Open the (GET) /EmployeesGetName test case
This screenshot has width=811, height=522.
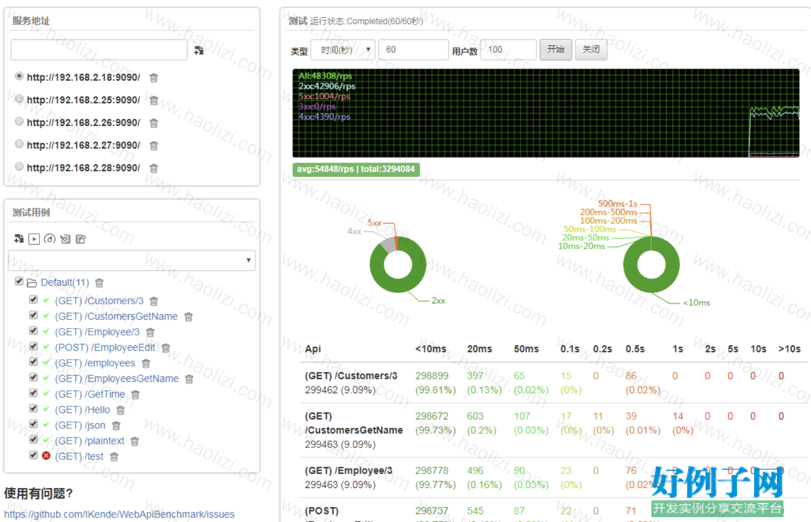tap(117, 378)
